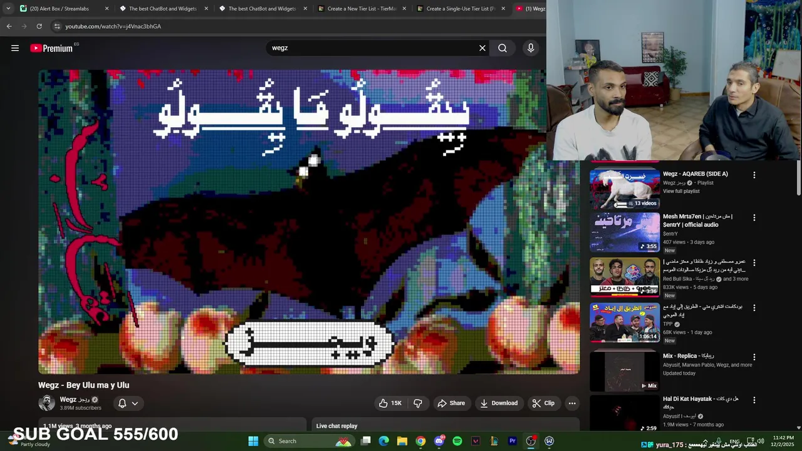Open options menu for Wegz AQAREB playlist
This screenshot has height=451, width=802.
coord(754,175)
